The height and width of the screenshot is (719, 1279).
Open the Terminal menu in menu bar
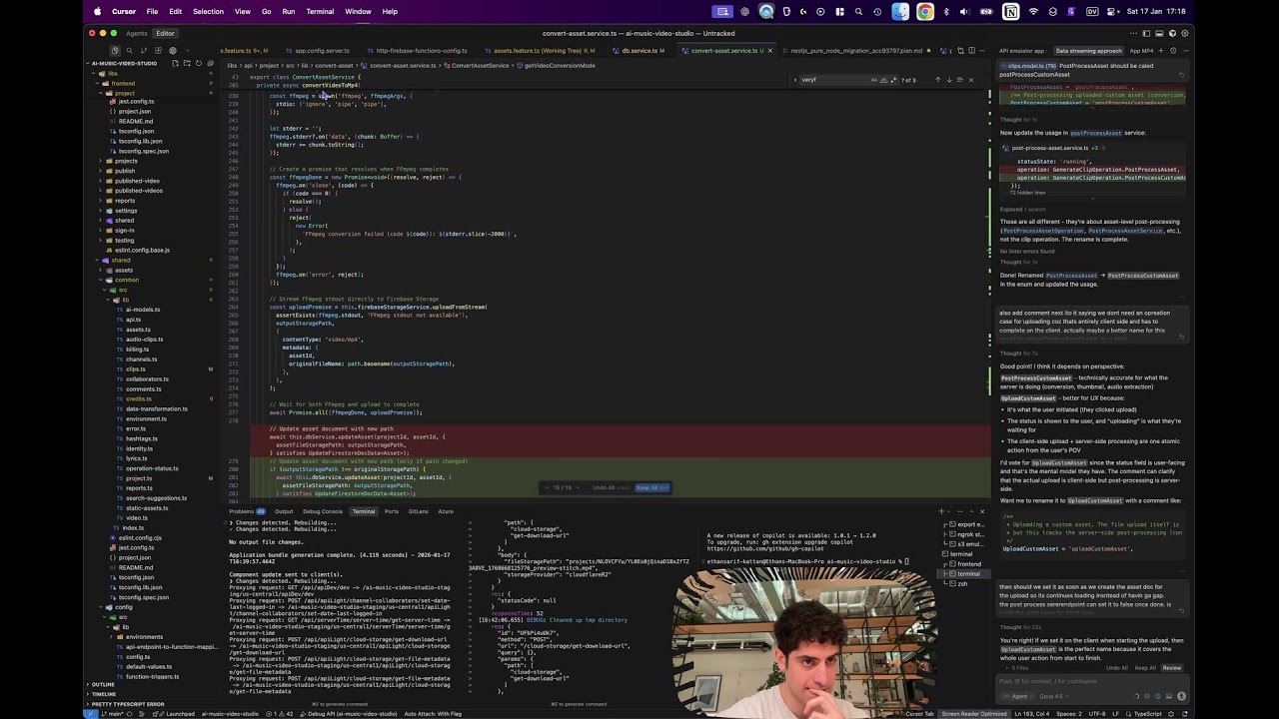(320, 11)
